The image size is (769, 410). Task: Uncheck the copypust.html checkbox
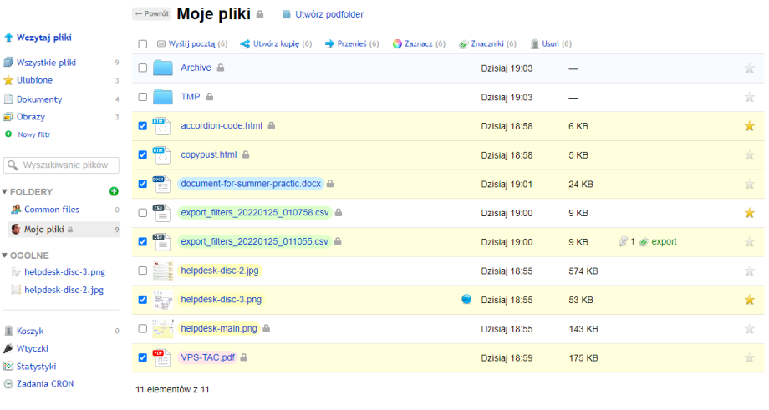(142, 155)
